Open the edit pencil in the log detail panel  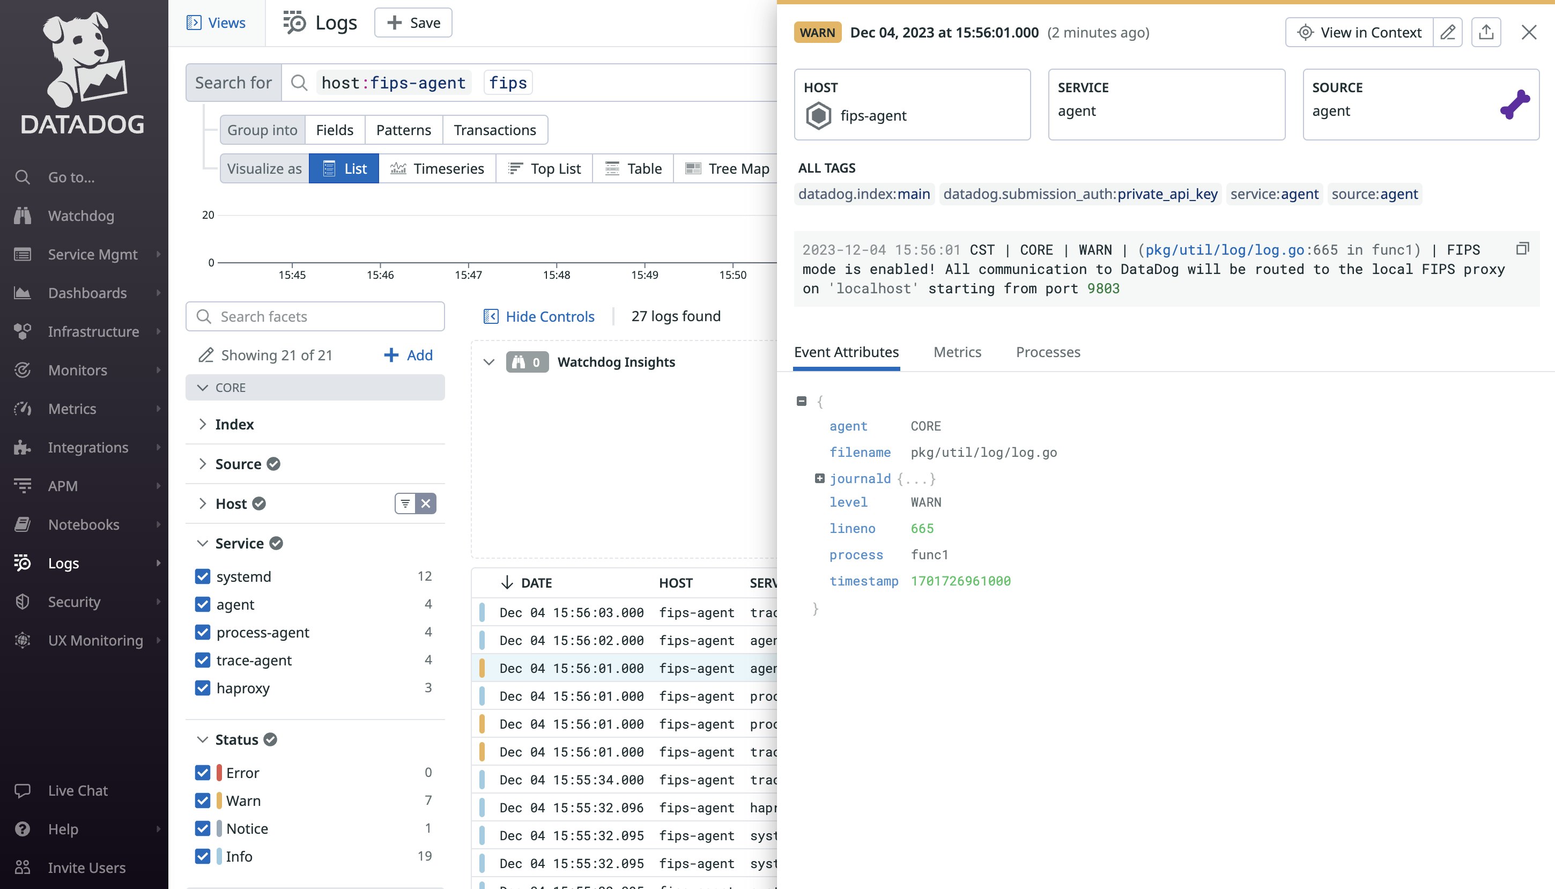1447,32
